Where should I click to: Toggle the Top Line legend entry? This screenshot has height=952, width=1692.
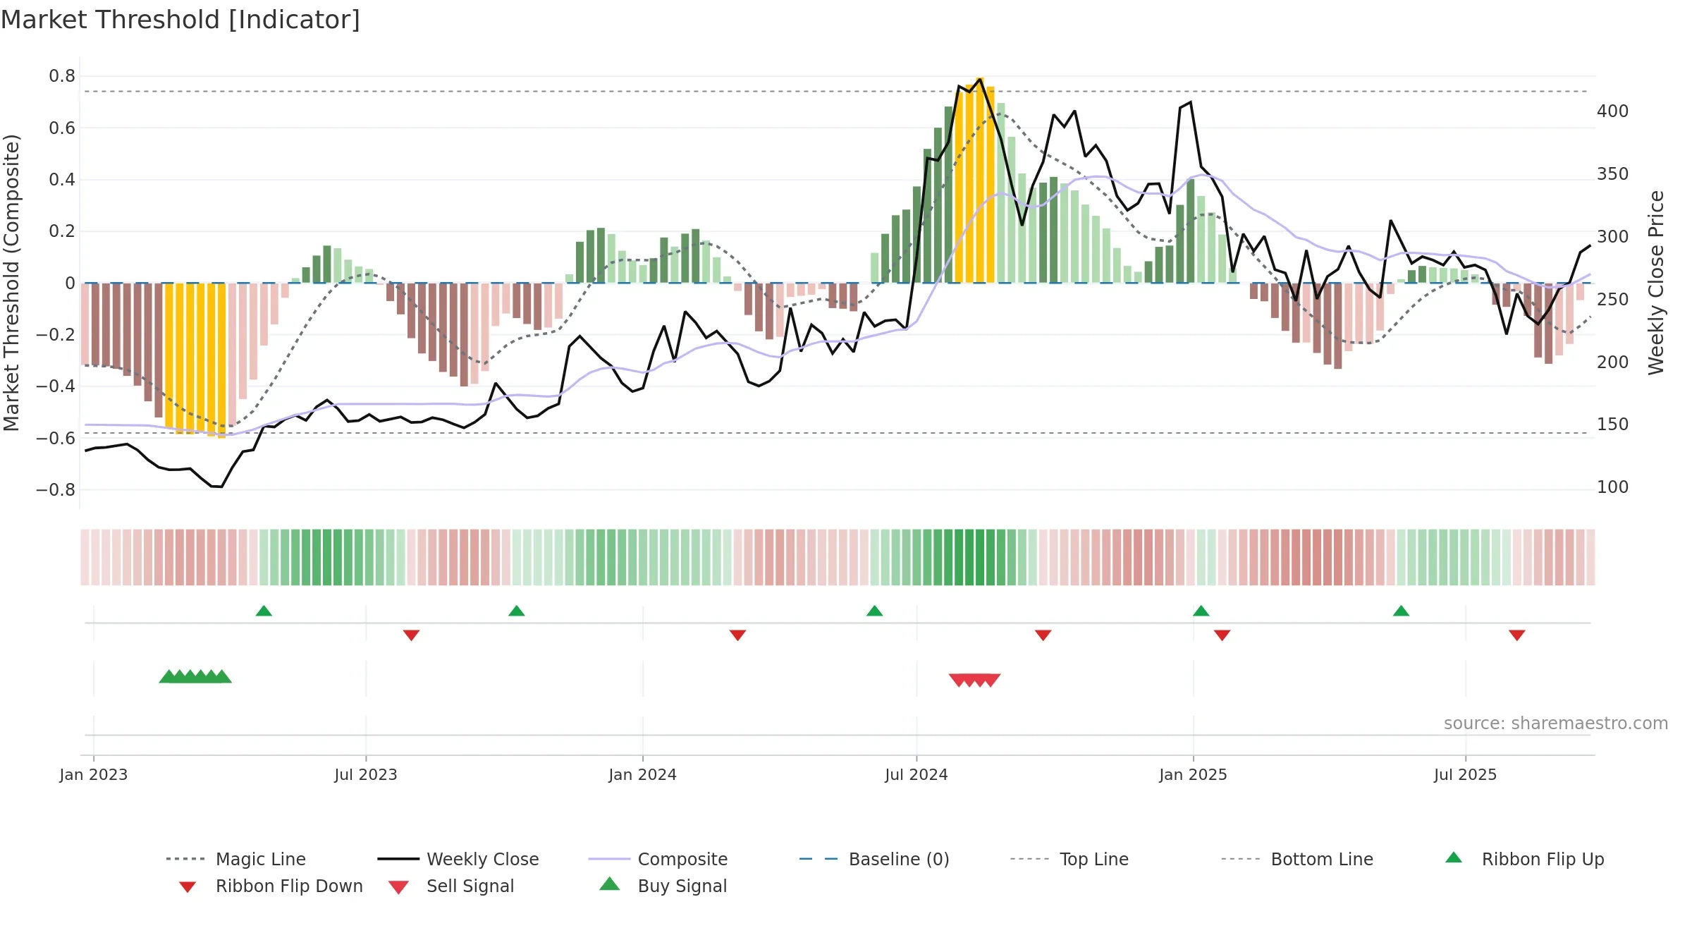pyautogui.click(x=1069, y=859)
